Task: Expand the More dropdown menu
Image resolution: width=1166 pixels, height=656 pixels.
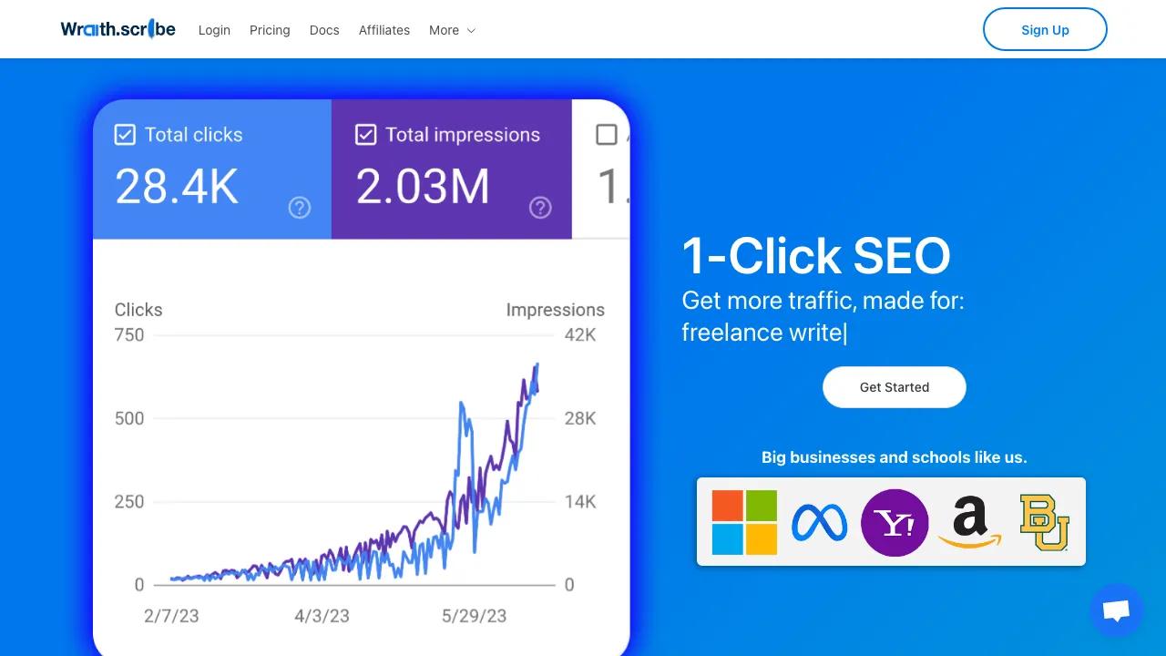Action: tap(452, 30)
